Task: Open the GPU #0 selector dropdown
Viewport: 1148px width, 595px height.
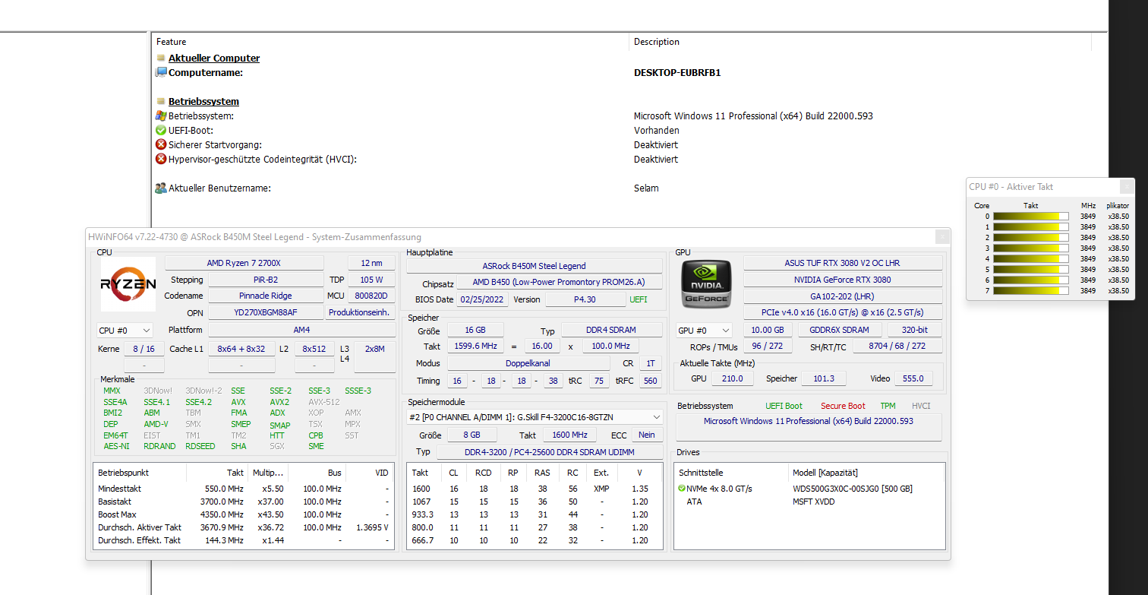Action: tap(705, 331)
